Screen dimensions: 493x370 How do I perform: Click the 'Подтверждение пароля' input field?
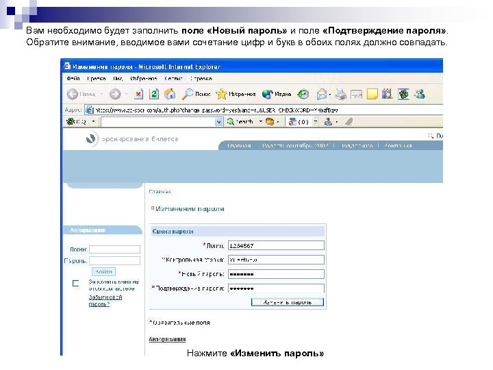click(276, 288)
